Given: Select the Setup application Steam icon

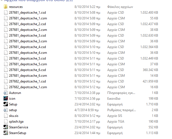Looking at the screenshot, I should (x=5, y=104).
